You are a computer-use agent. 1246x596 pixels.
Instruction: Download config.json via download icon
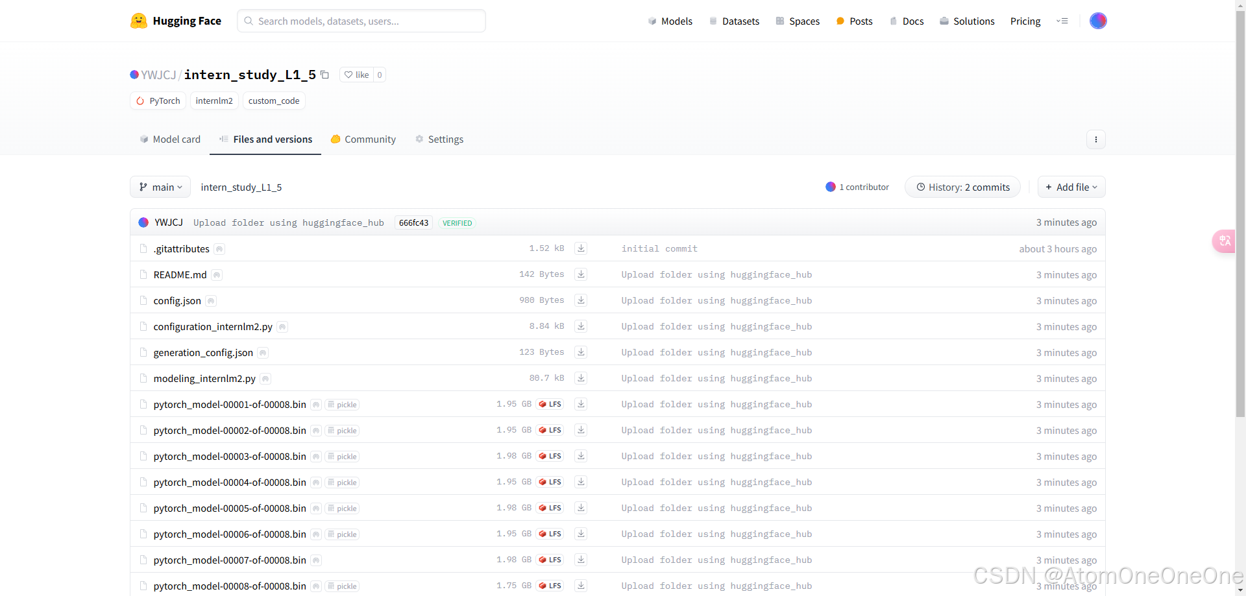581,300
